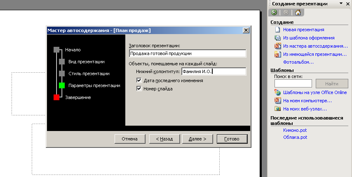
Task: Select the Параметры презентации step label
Action: [x=94, y=85]
